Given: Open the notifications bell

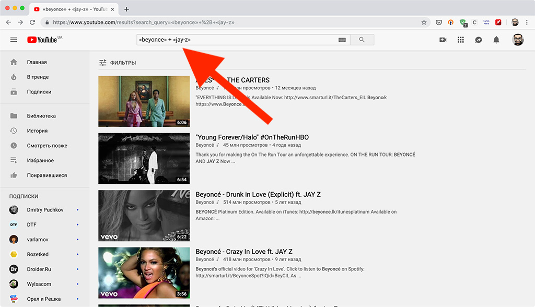Looking at the screenshot, I should click(x=496, y=40).
